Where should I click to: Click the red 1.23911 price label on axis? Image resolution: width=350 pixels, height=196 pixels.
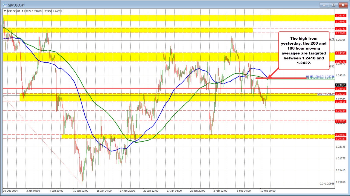(x=340, y=89)
